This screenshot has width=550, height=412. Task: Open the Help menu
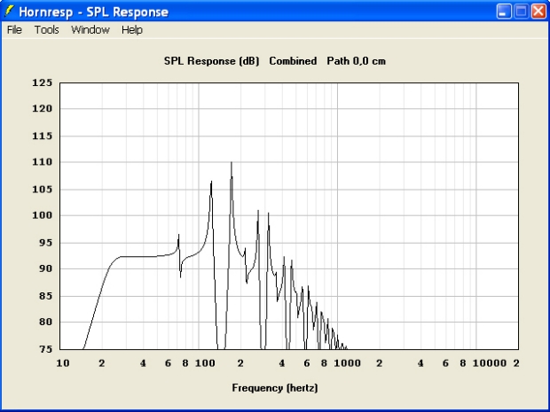(x=132, y=30)
